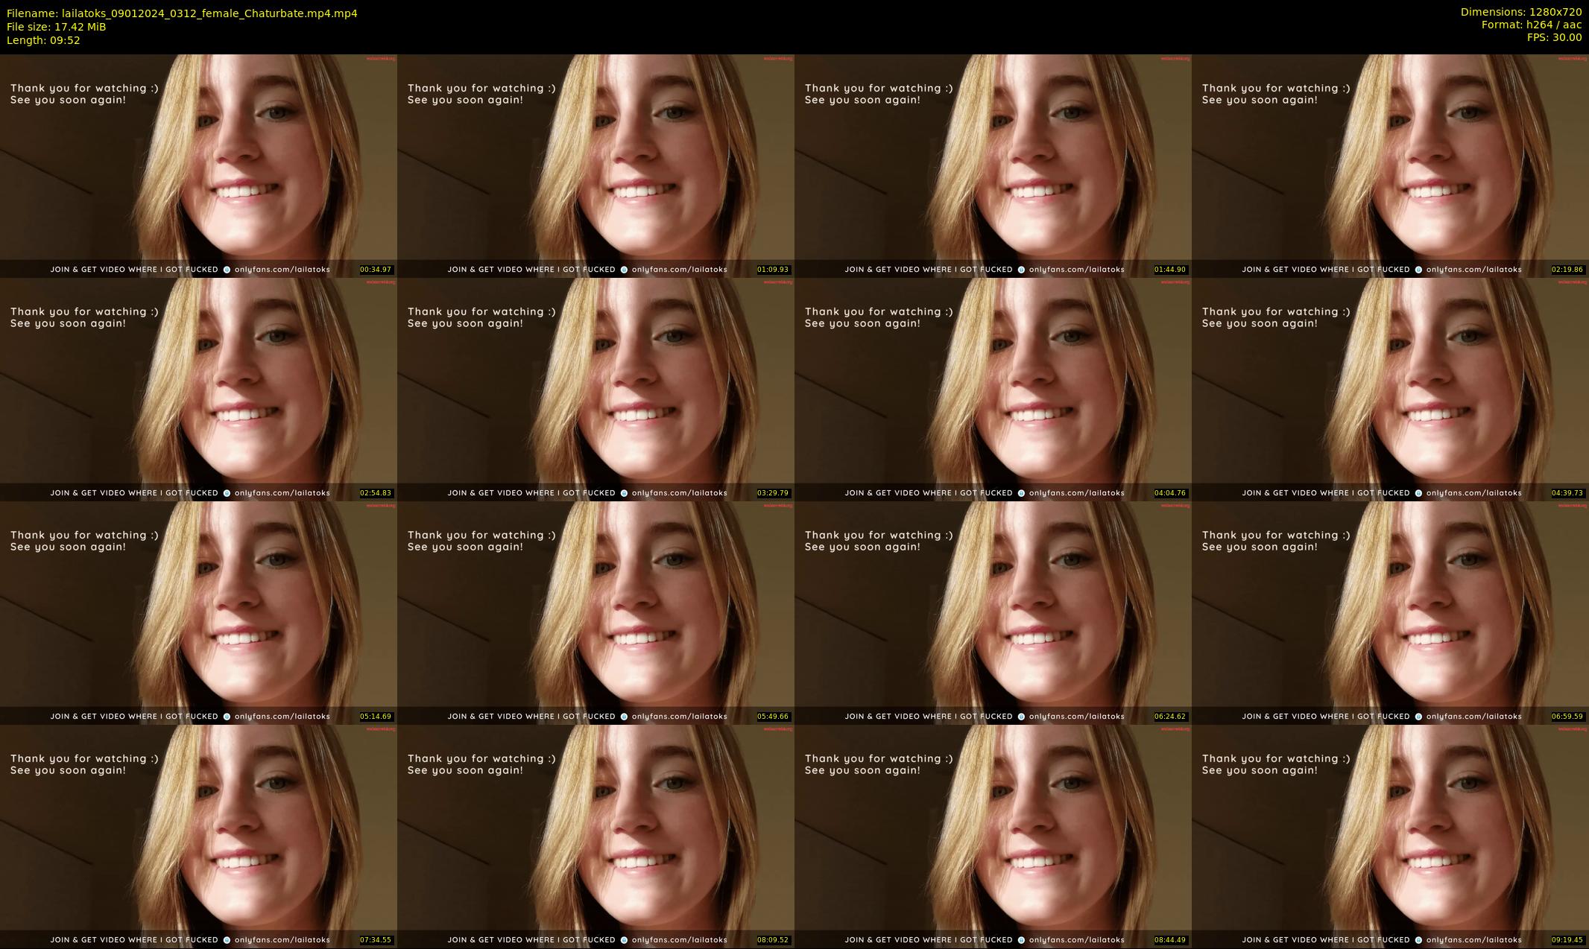Select the frame thumbnail stamped 01:44.90
Image resolution: width=1589 pixels, height=949 pixels.
993,165
